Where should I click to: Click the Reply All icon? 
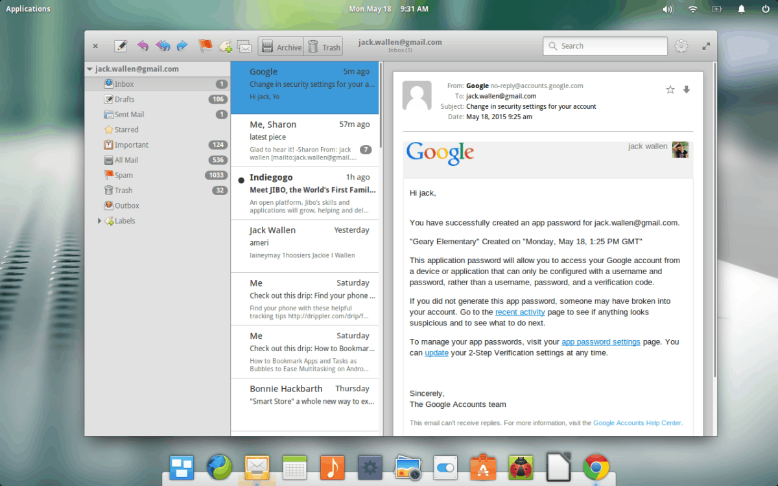tap(162, 46)
